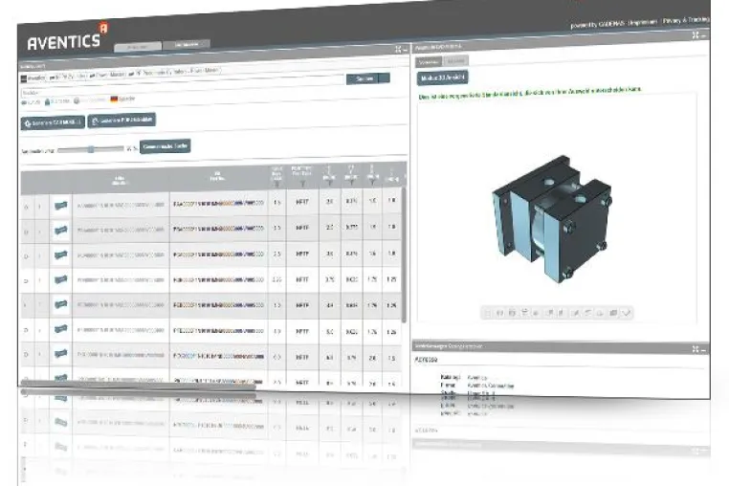729x486 pixels.
Task: Click the generate CAD model button
Action: click(53, 122)
